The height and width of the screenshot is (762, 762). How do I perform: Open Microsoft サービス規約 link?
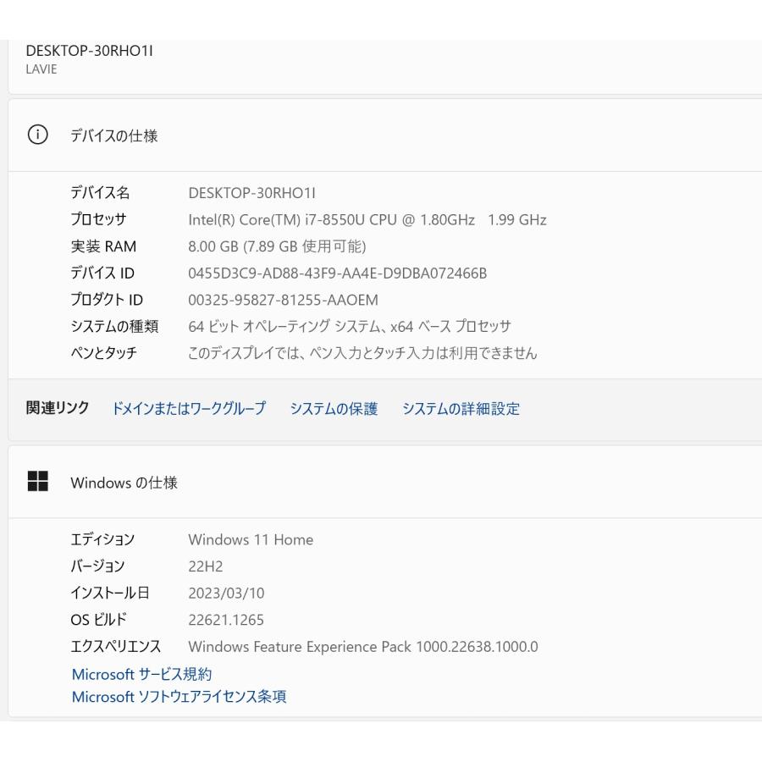tap(141, 674)
